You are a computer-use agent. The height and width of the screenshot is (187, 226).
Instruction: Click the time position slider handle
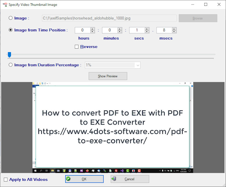point(9,55)
